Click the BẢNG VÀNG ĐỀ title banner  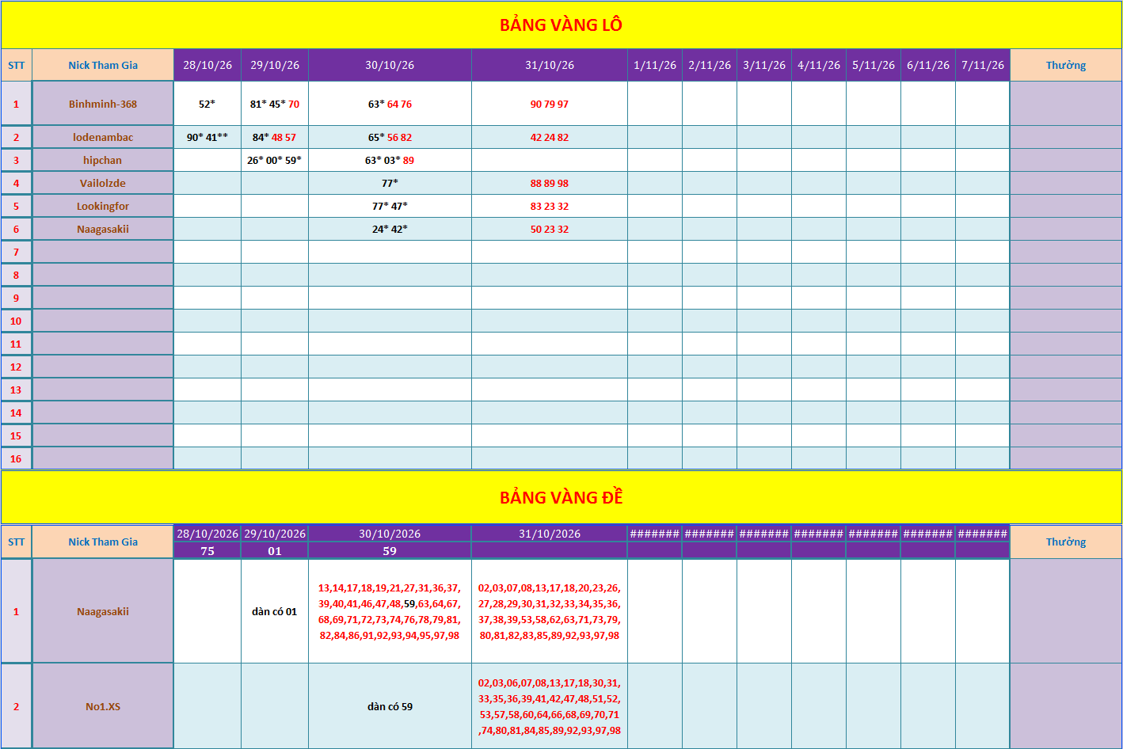[561, 497]
